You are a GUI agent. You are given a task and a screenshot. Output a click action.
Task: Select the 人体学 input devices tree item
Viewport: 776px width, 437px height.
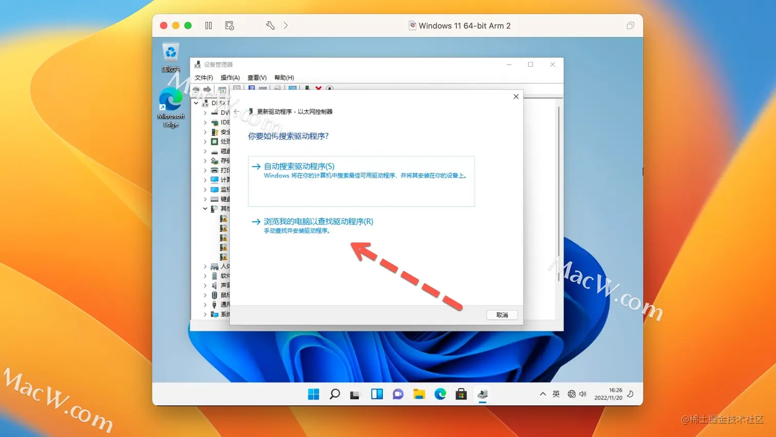pyautogui.click(x=220, y=266)
